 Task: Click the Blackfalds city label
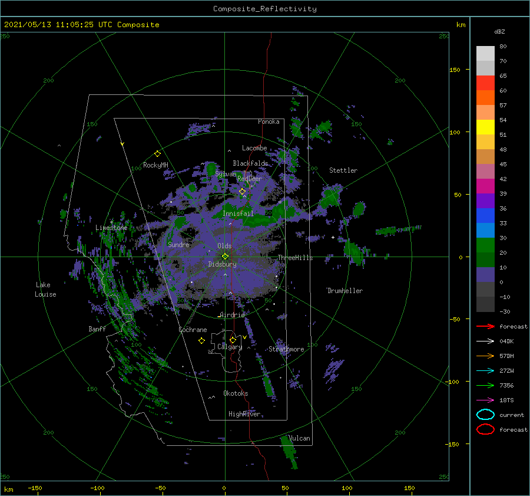pyautogui.click(x=250, y=163)
